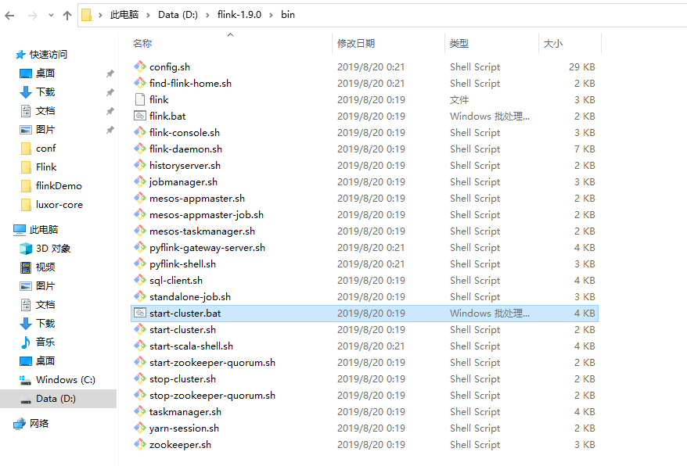Click the historyserver.sh file icon
The width and height of the screenshot is (687, 466).
140,165
